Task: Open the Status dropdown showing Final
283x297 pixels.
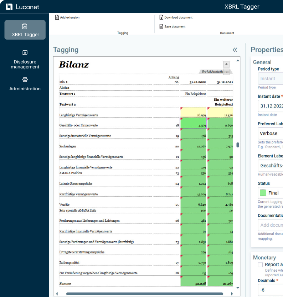Action: click(271, 193)
